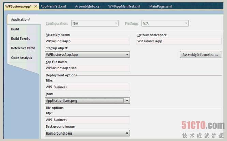
Task: Click the Configuration label
Action: pyautogui.click(x=57, y=23)
